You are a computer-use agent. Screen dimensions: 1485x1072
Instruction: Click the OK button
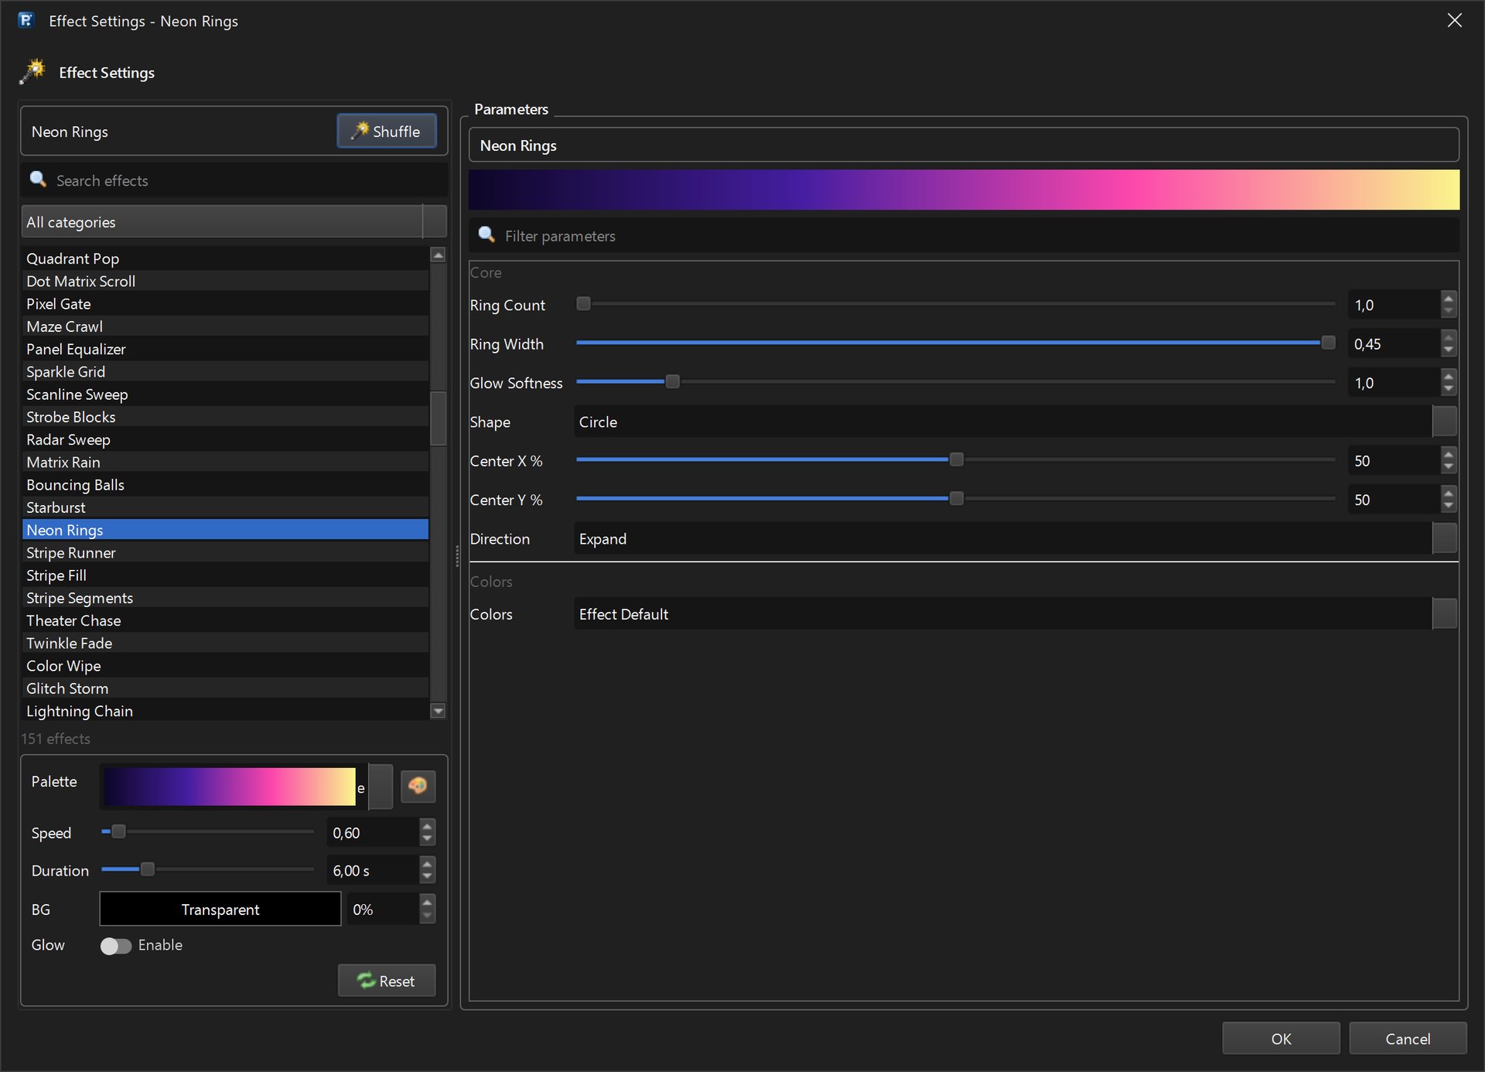(x=1281, y=1039)
